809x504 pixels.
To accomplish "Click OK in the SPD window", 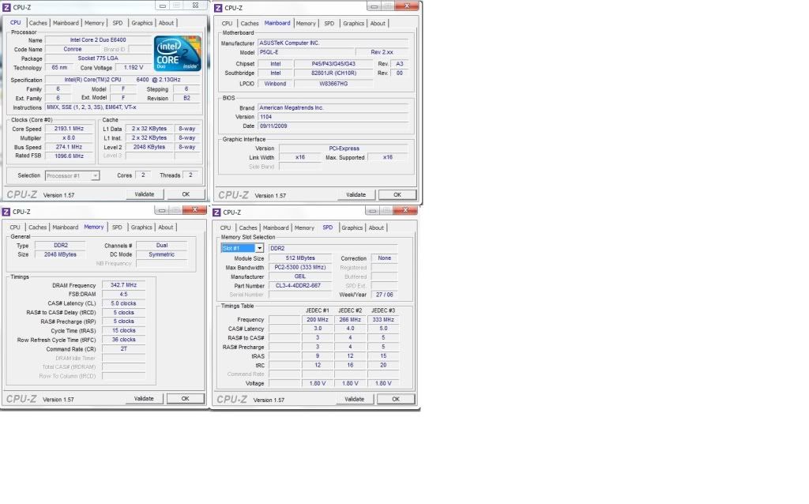I will click(x=396, y=399).
